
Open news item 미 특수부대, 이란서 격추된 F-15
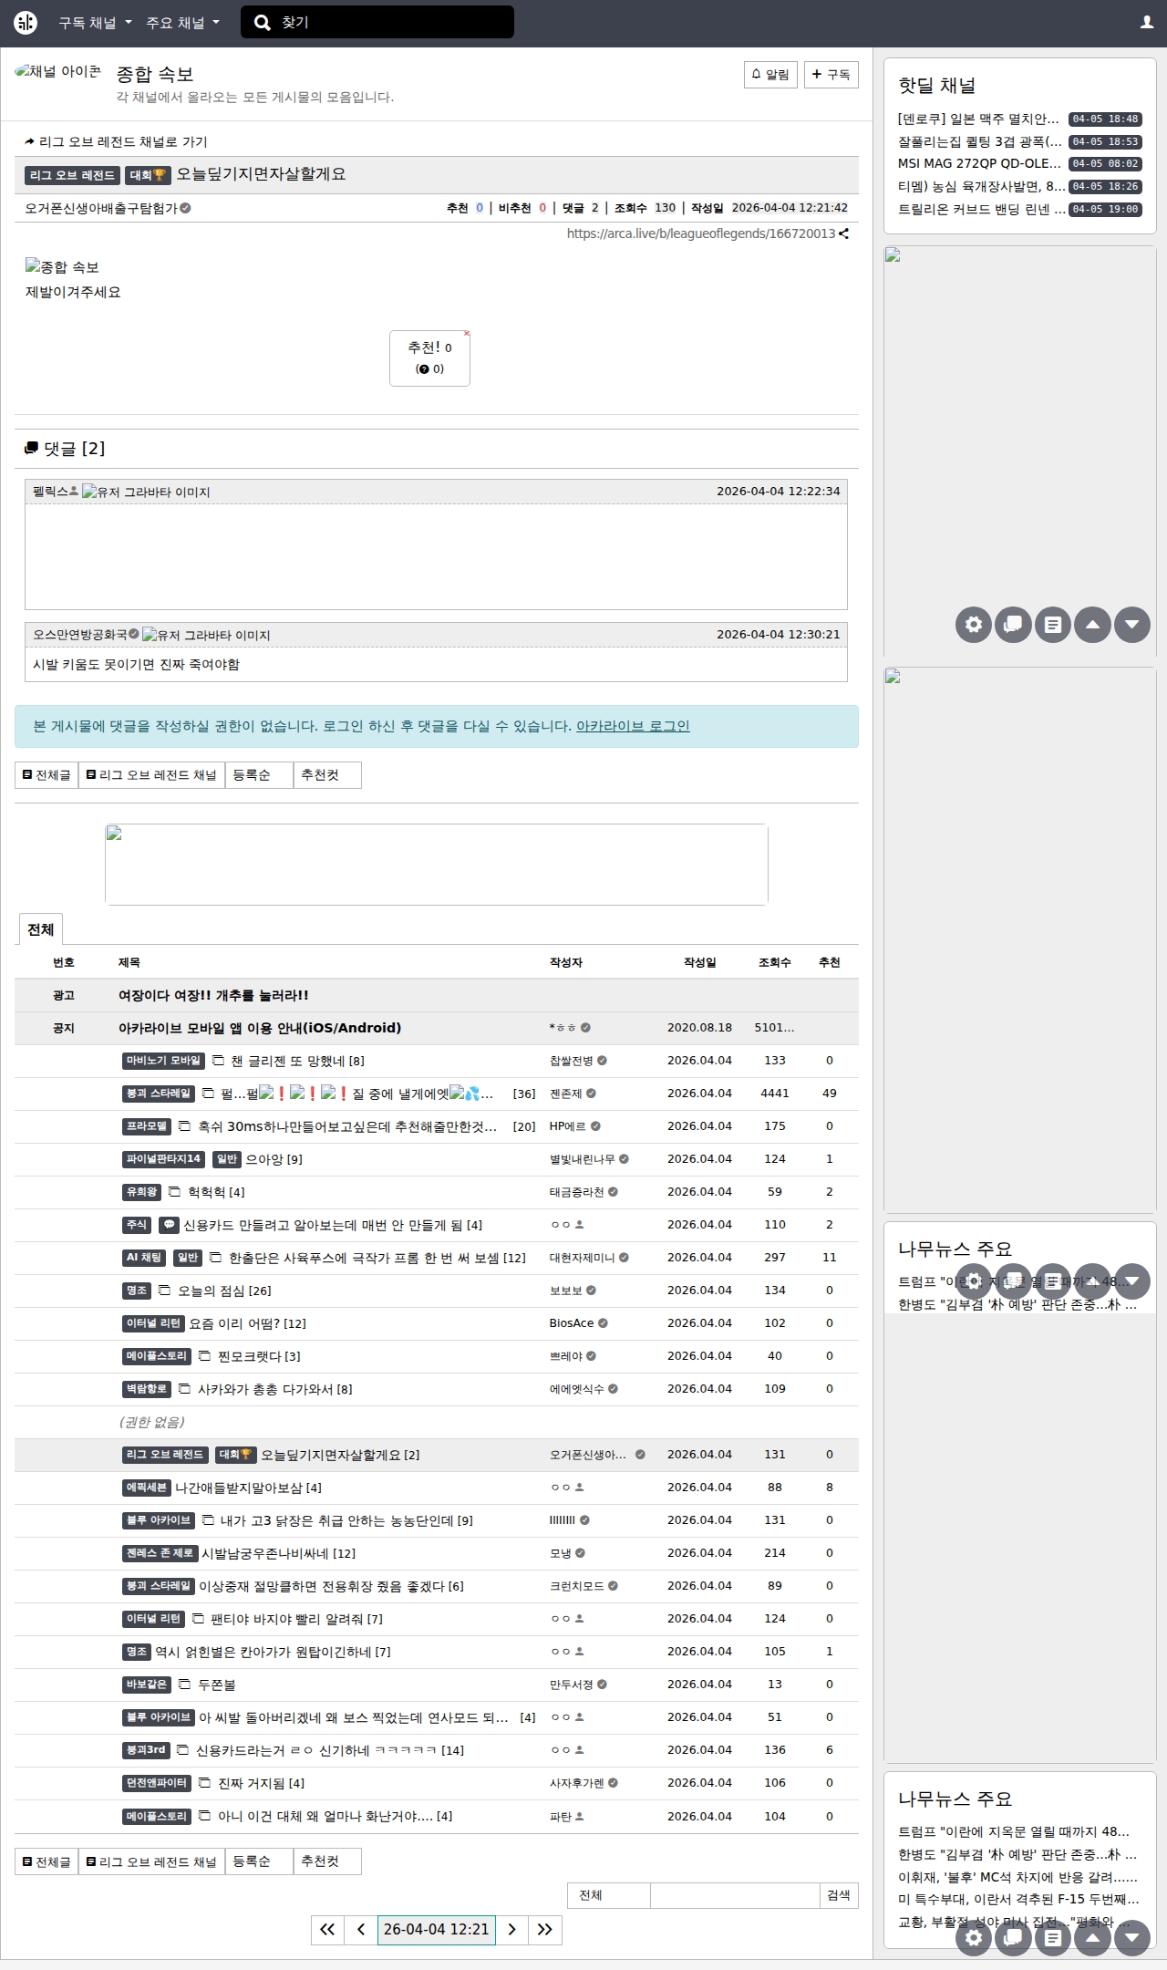1018,1899
